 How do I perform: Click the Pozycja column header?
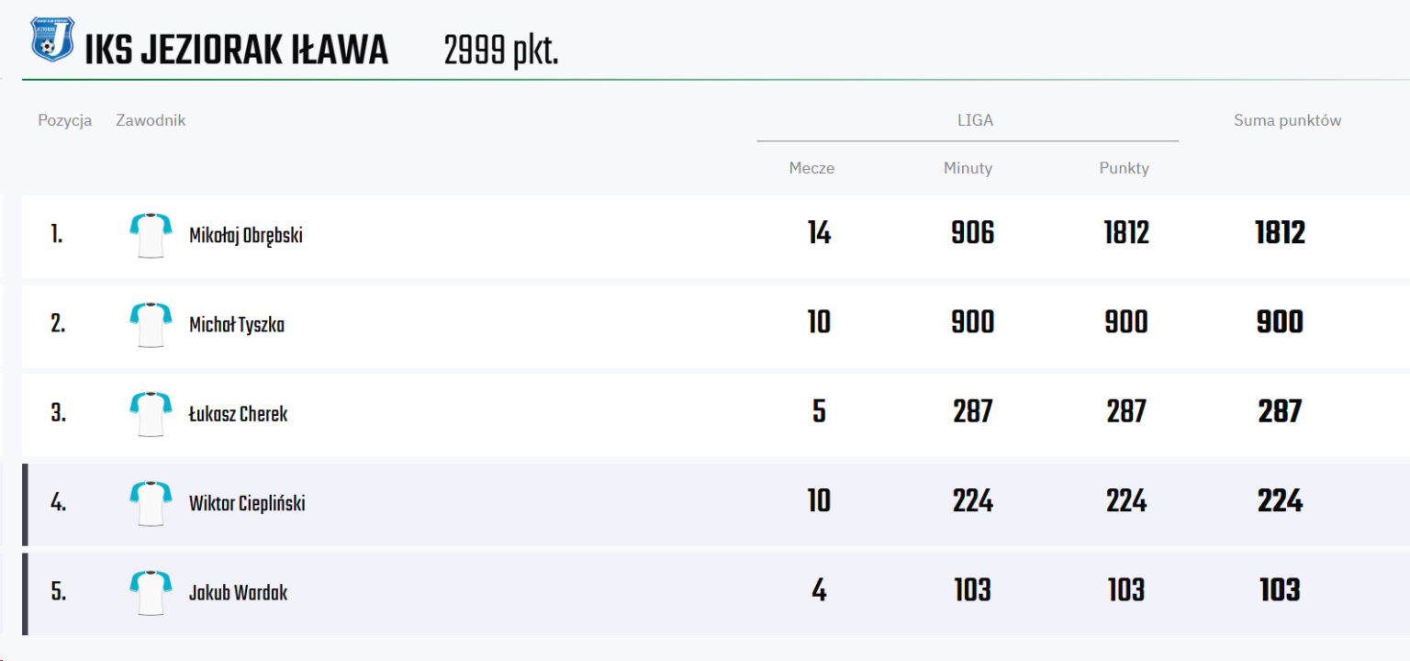point(65,120)
